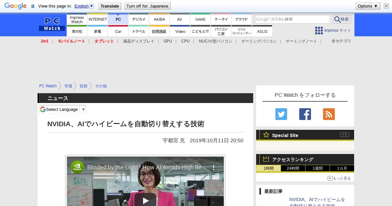Open the こどもとIT tab
The height and width of the screenshot is (206, 392).
click(x=200, y=31)
